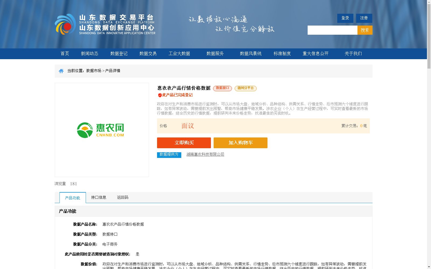The height and width of the screenshot is (269, 431).
Task: Click the 浏览量 181 view count
Action: coord(66,184)
